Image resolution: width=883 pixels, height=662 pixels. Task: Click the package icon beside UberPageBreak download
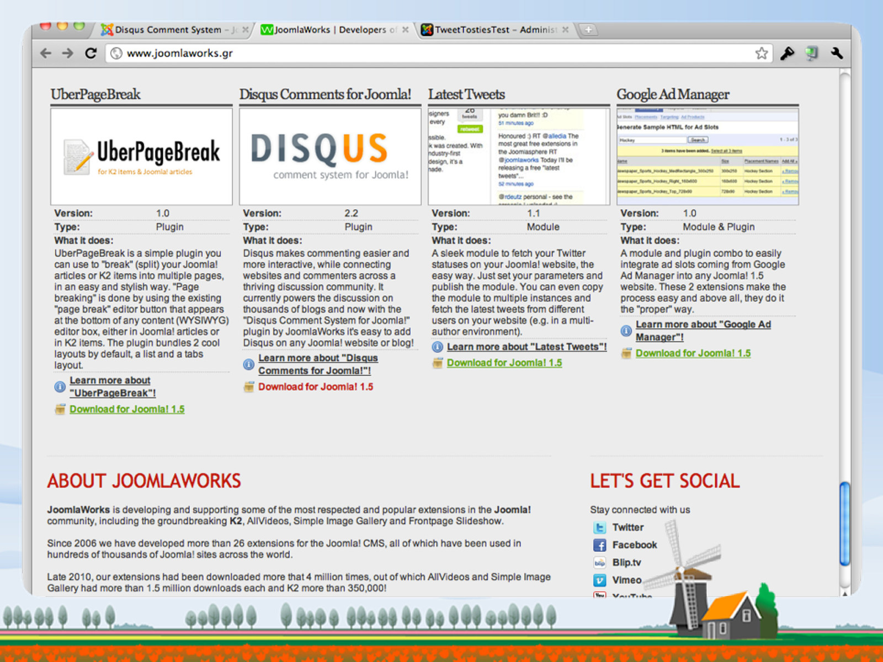click(x=60, y=409)
